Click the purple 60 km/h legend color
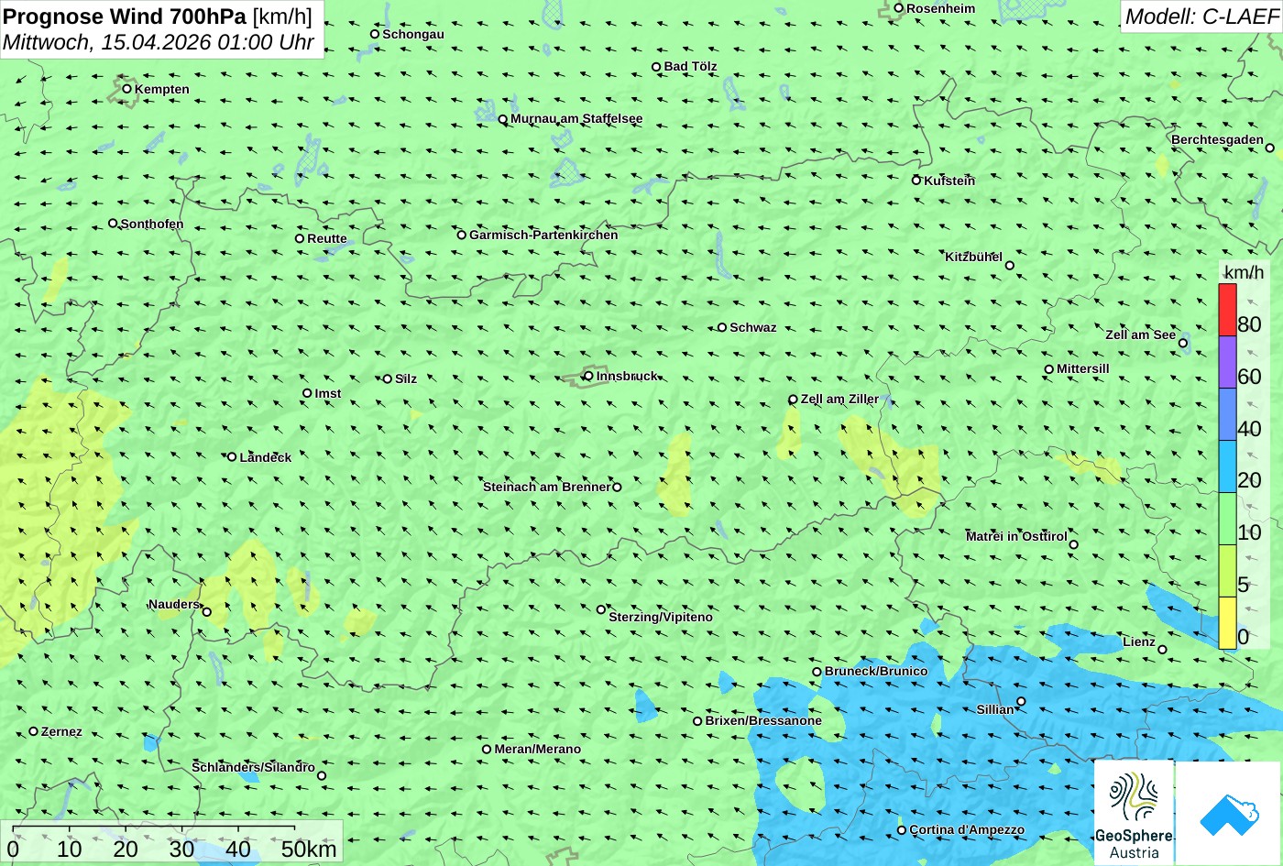Viewport: 1283px width, 866px height. [1227, 362]
